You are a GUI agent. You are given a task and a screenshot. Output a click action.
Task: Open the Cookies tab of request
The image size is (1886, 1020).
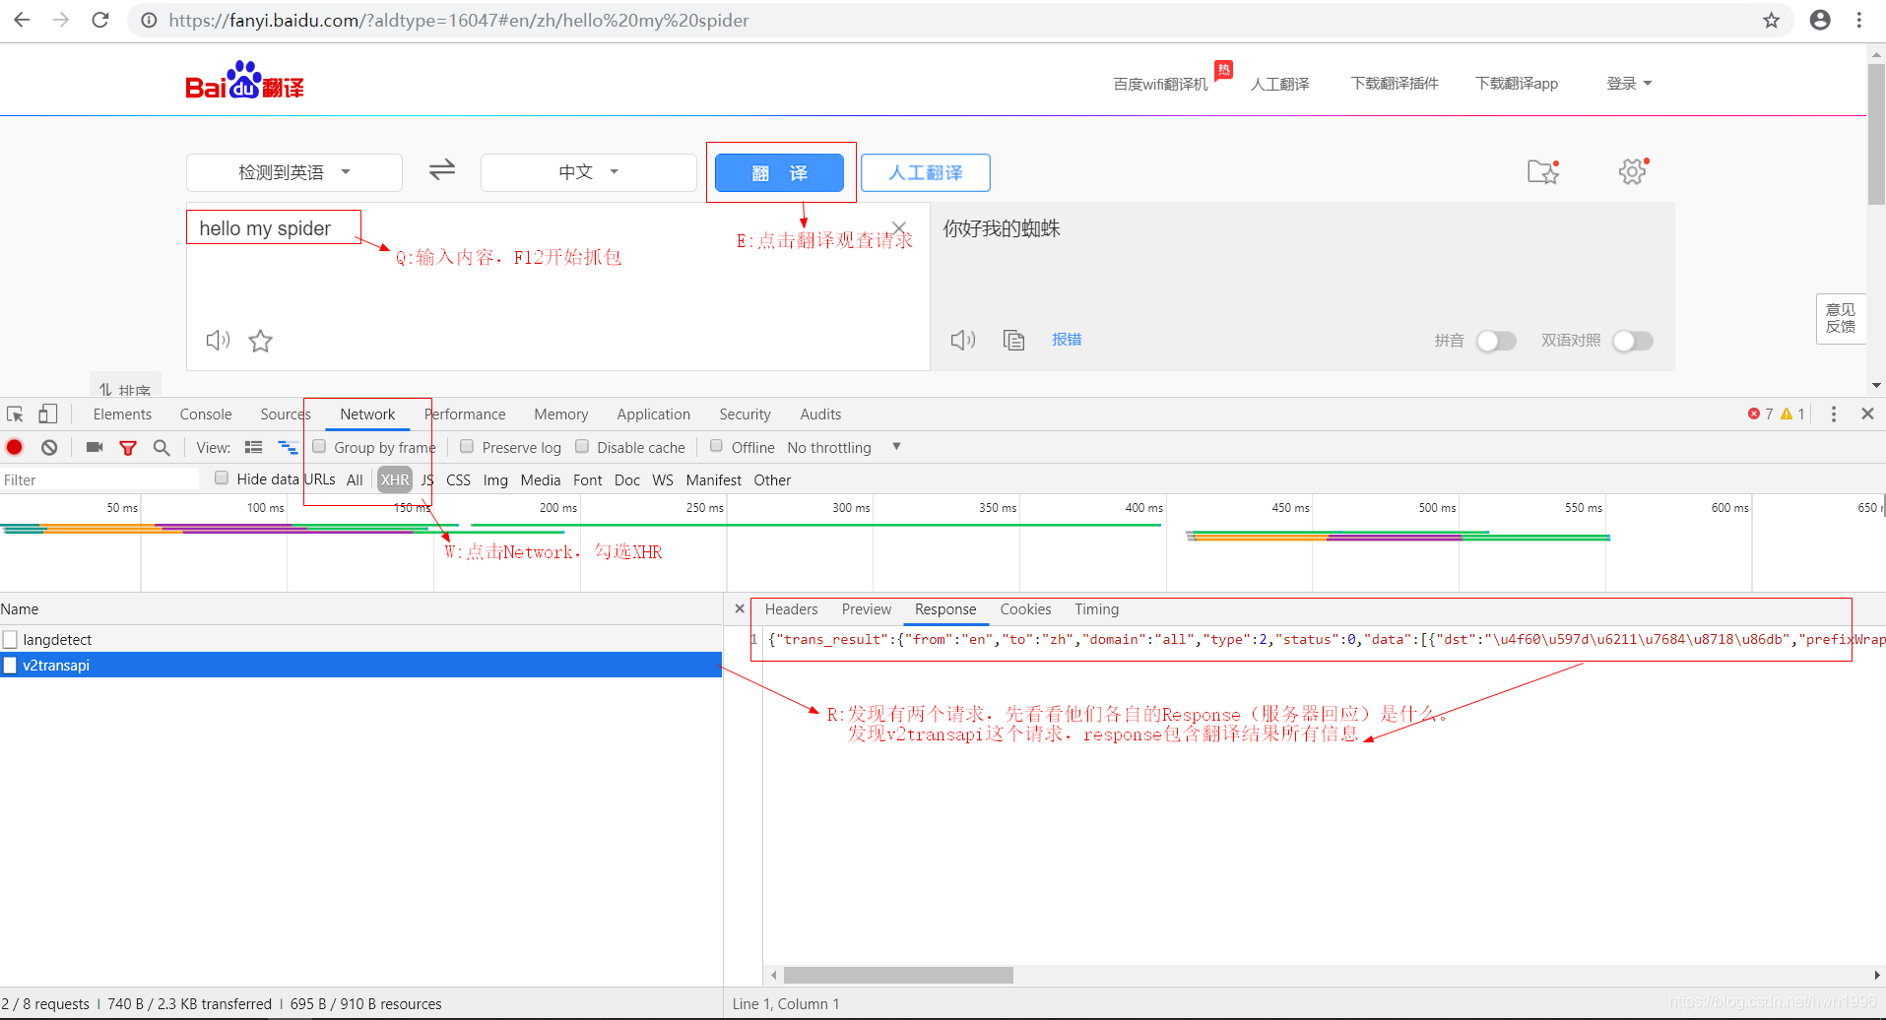tap(1025, 609)
